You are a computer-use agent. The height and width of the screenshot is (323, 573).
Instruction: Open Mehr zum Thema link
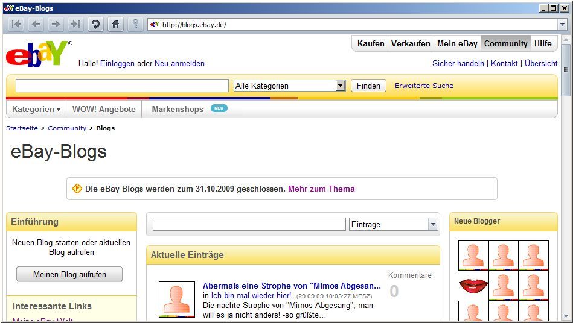click(x=321, y=189)
